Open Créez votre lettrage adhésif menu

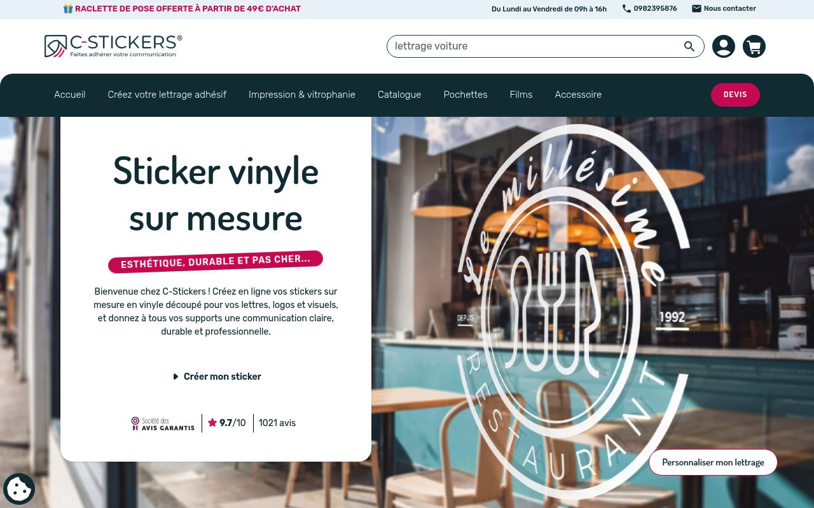pos(167,95)
